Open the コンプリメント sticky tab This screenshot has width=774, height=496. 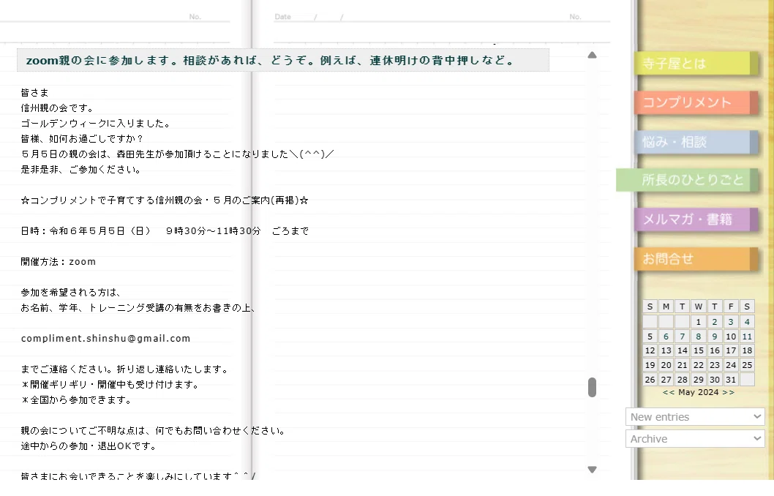[696, 102]
